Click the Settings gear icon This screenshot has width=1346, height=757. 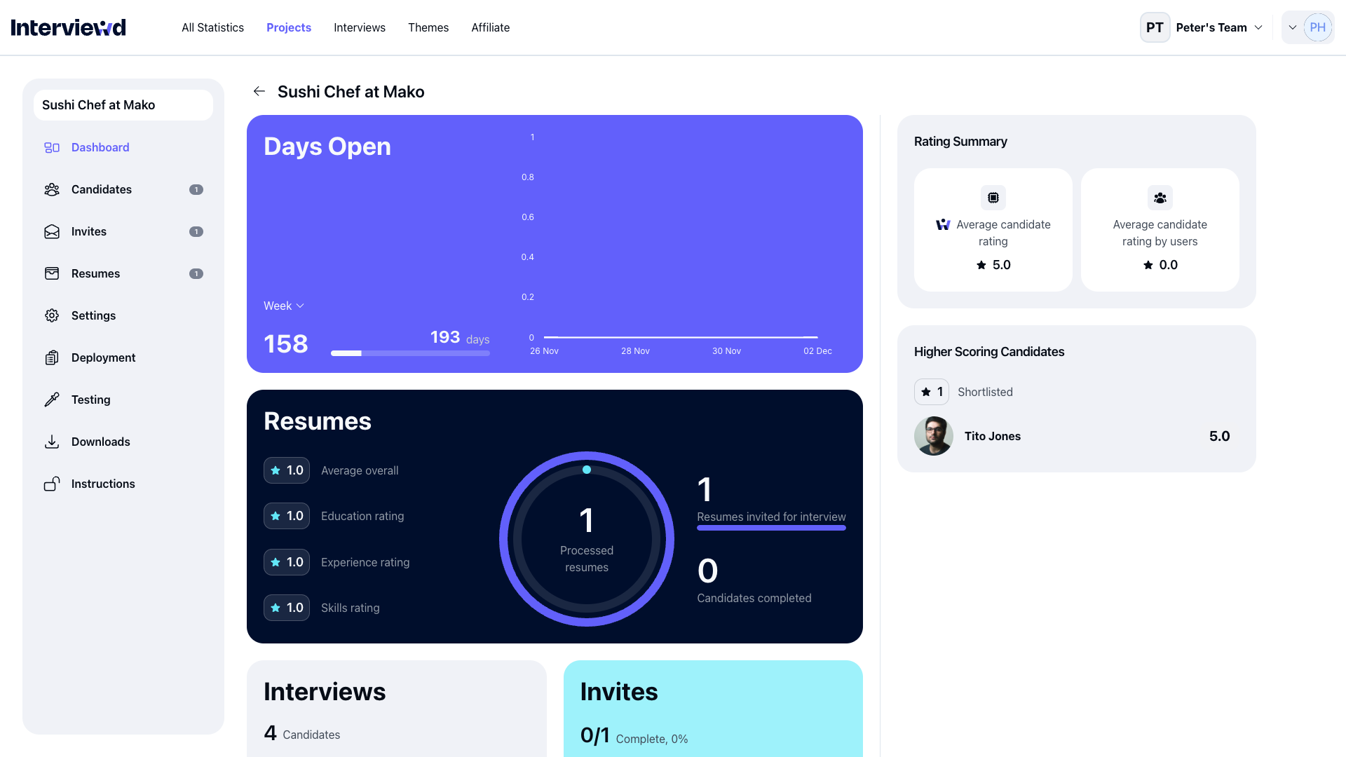52,315
